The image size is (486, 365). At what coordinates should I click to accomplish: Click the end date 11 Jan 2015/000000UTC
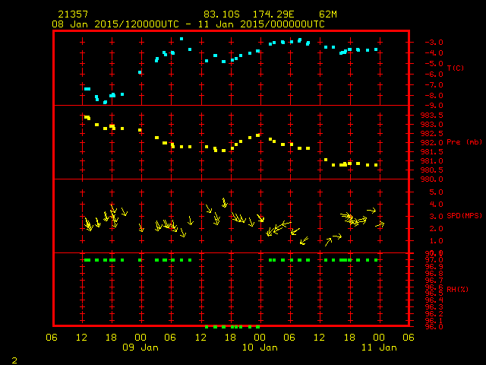click(261, 24)
